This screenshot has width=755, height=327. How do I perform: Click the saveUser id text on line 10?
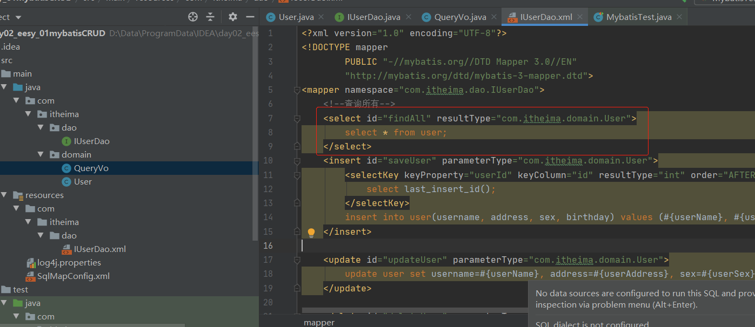tap(410, 160)
